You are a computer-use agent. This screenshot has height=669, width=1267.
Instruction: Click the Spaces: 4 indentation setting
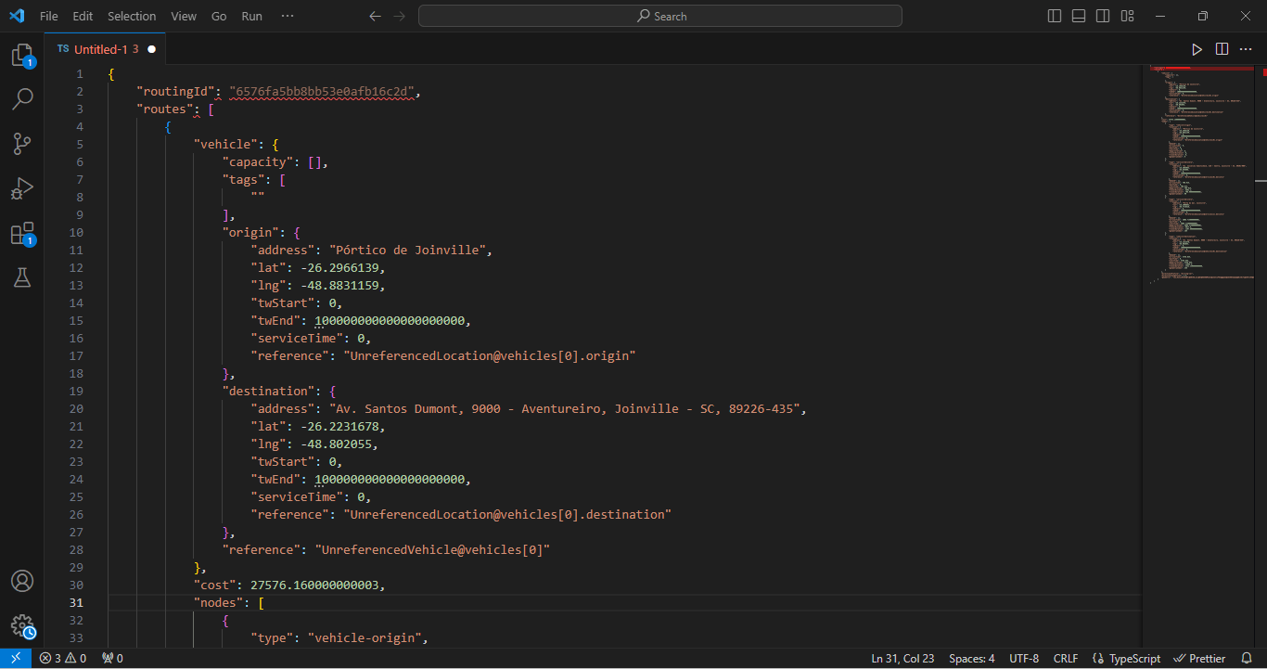(x=971, y=659)
